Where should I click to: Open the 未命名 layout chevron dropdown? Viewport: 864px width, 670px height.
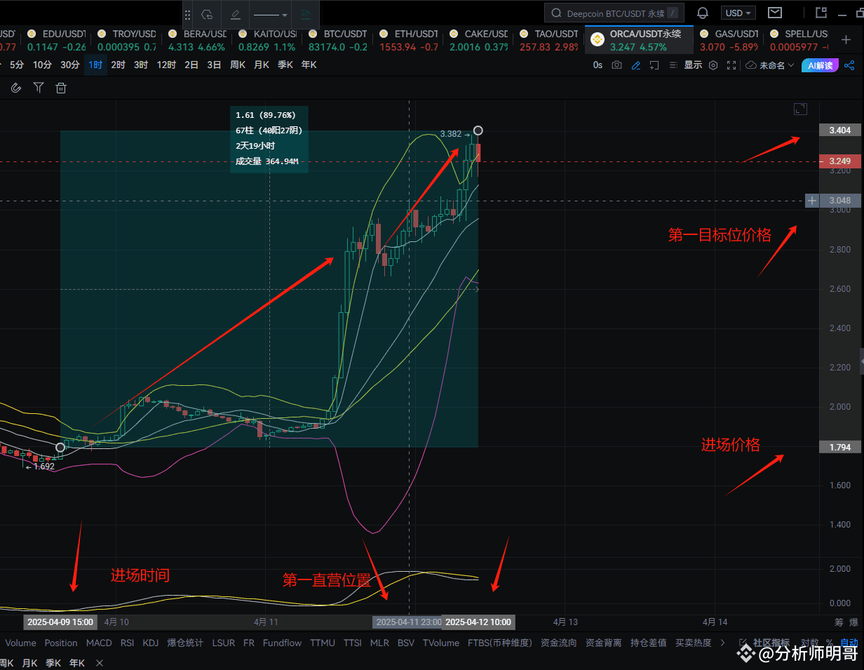pyautogui.click(x=791, y=65)
